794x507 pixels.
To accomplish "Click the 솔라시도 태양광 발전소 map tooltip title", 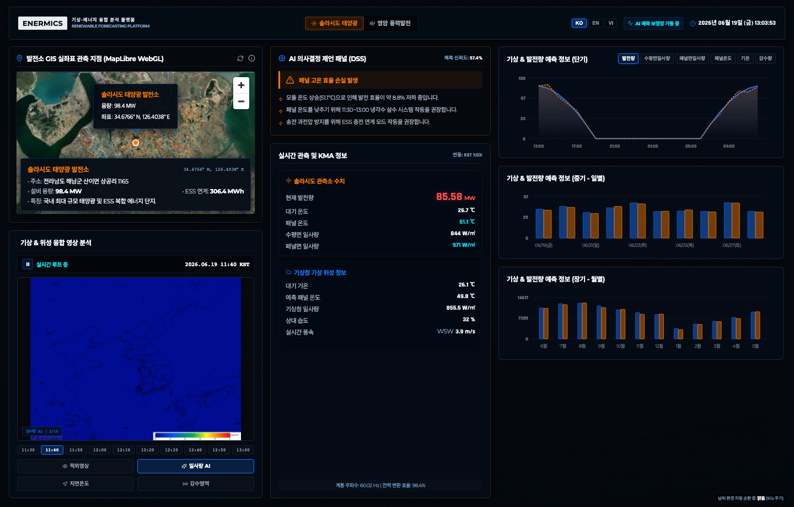I will coord(130,94).
